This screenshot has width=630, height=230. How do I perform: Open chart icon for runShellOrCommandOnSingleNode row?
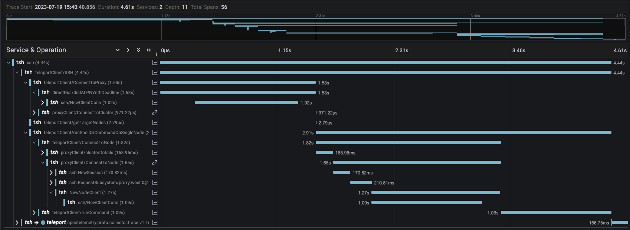(x=155, y=133)
